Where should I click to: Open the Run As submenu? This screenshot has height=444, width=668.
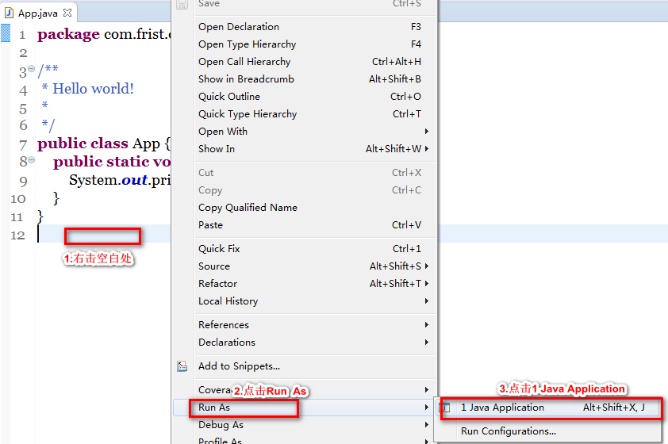click(304, 408)
